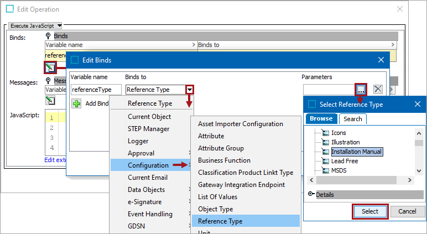The width and height of the screenshot is (427, 234).
Task: Select Attribute Group submenu item
Action: pos(221,148)
